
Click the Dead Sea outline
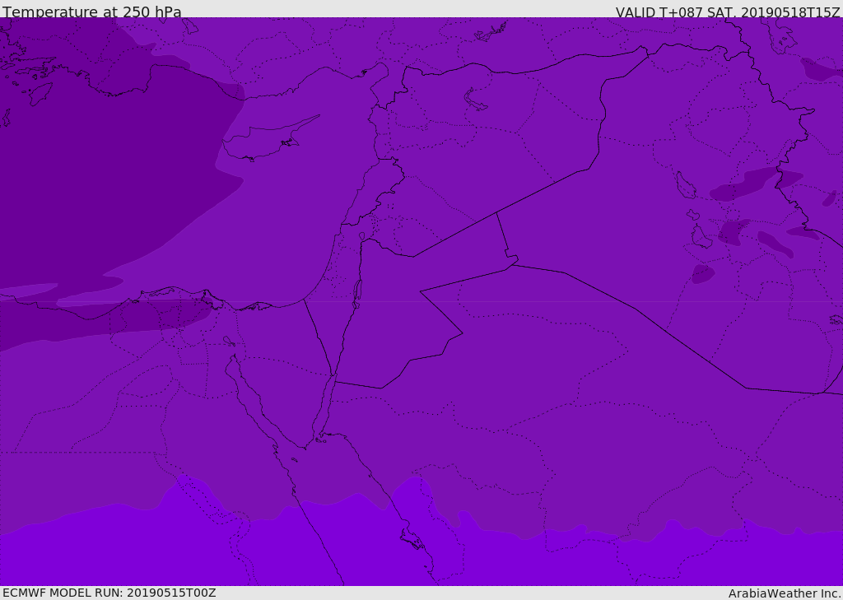pos(357,292)
